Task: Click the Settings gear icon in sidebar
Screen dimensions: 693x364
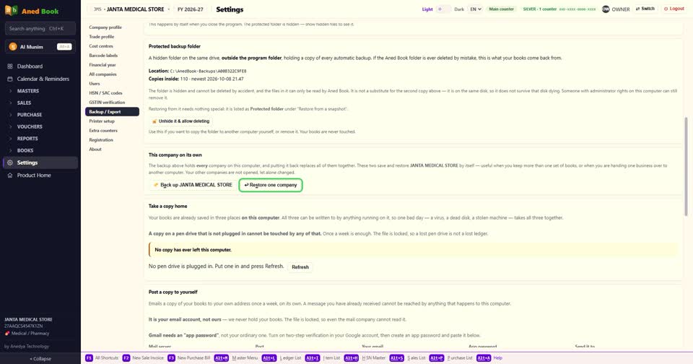Action: pyautogui.click(x=9, y=162)
